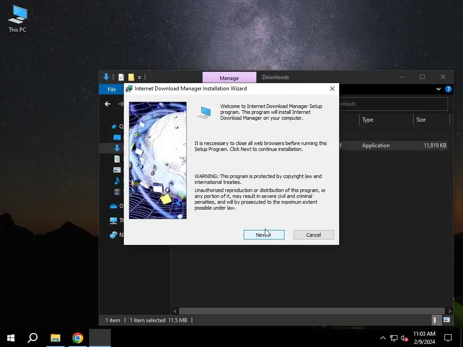The image size is (463, 347).
Task: Sort by the Type column header
Action: click(386, 120)
